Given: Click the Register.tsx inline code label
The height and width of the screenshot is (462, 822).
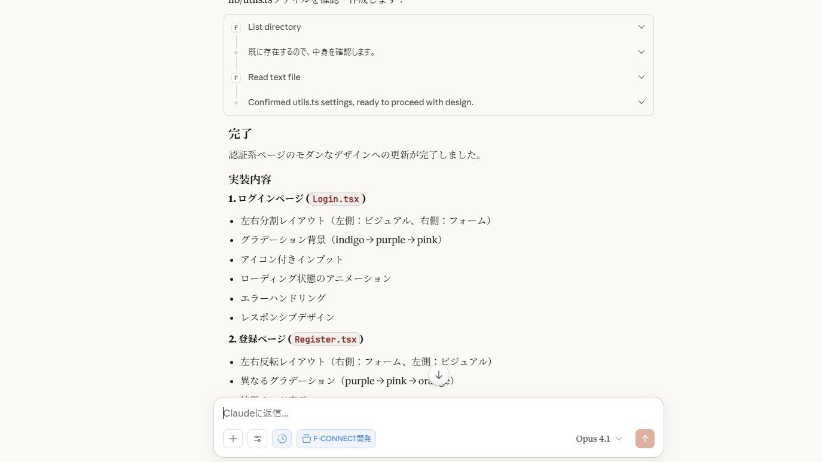Looking at the screenshot, I should (x=325, y=339).
